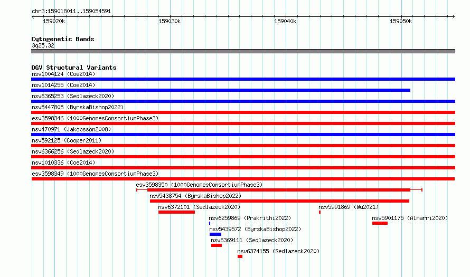Screen dimensions: 470x277
Task: Click the red bar of esv3598346
Action: 243,123
